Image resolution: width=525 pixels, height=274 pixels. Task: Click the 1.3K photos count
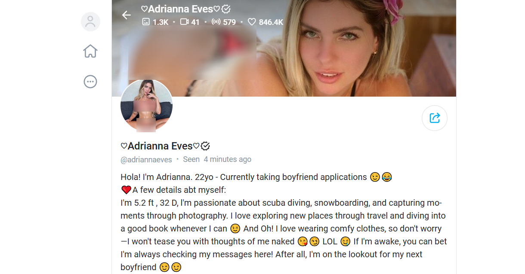point(161,22)
